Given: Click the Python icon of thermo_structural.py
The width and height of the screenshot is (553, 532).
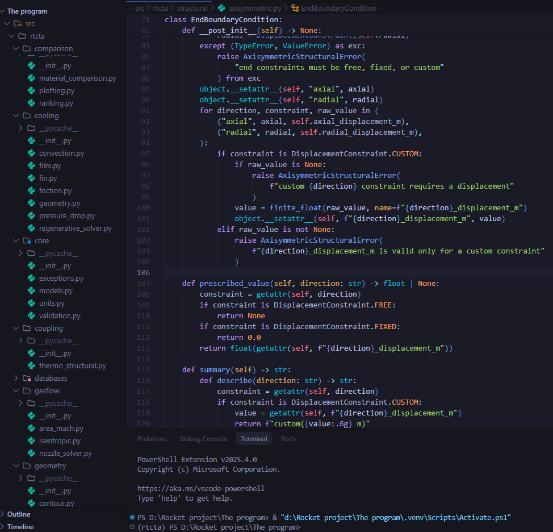Looking at the screenshot, I should tap(31, 365).
